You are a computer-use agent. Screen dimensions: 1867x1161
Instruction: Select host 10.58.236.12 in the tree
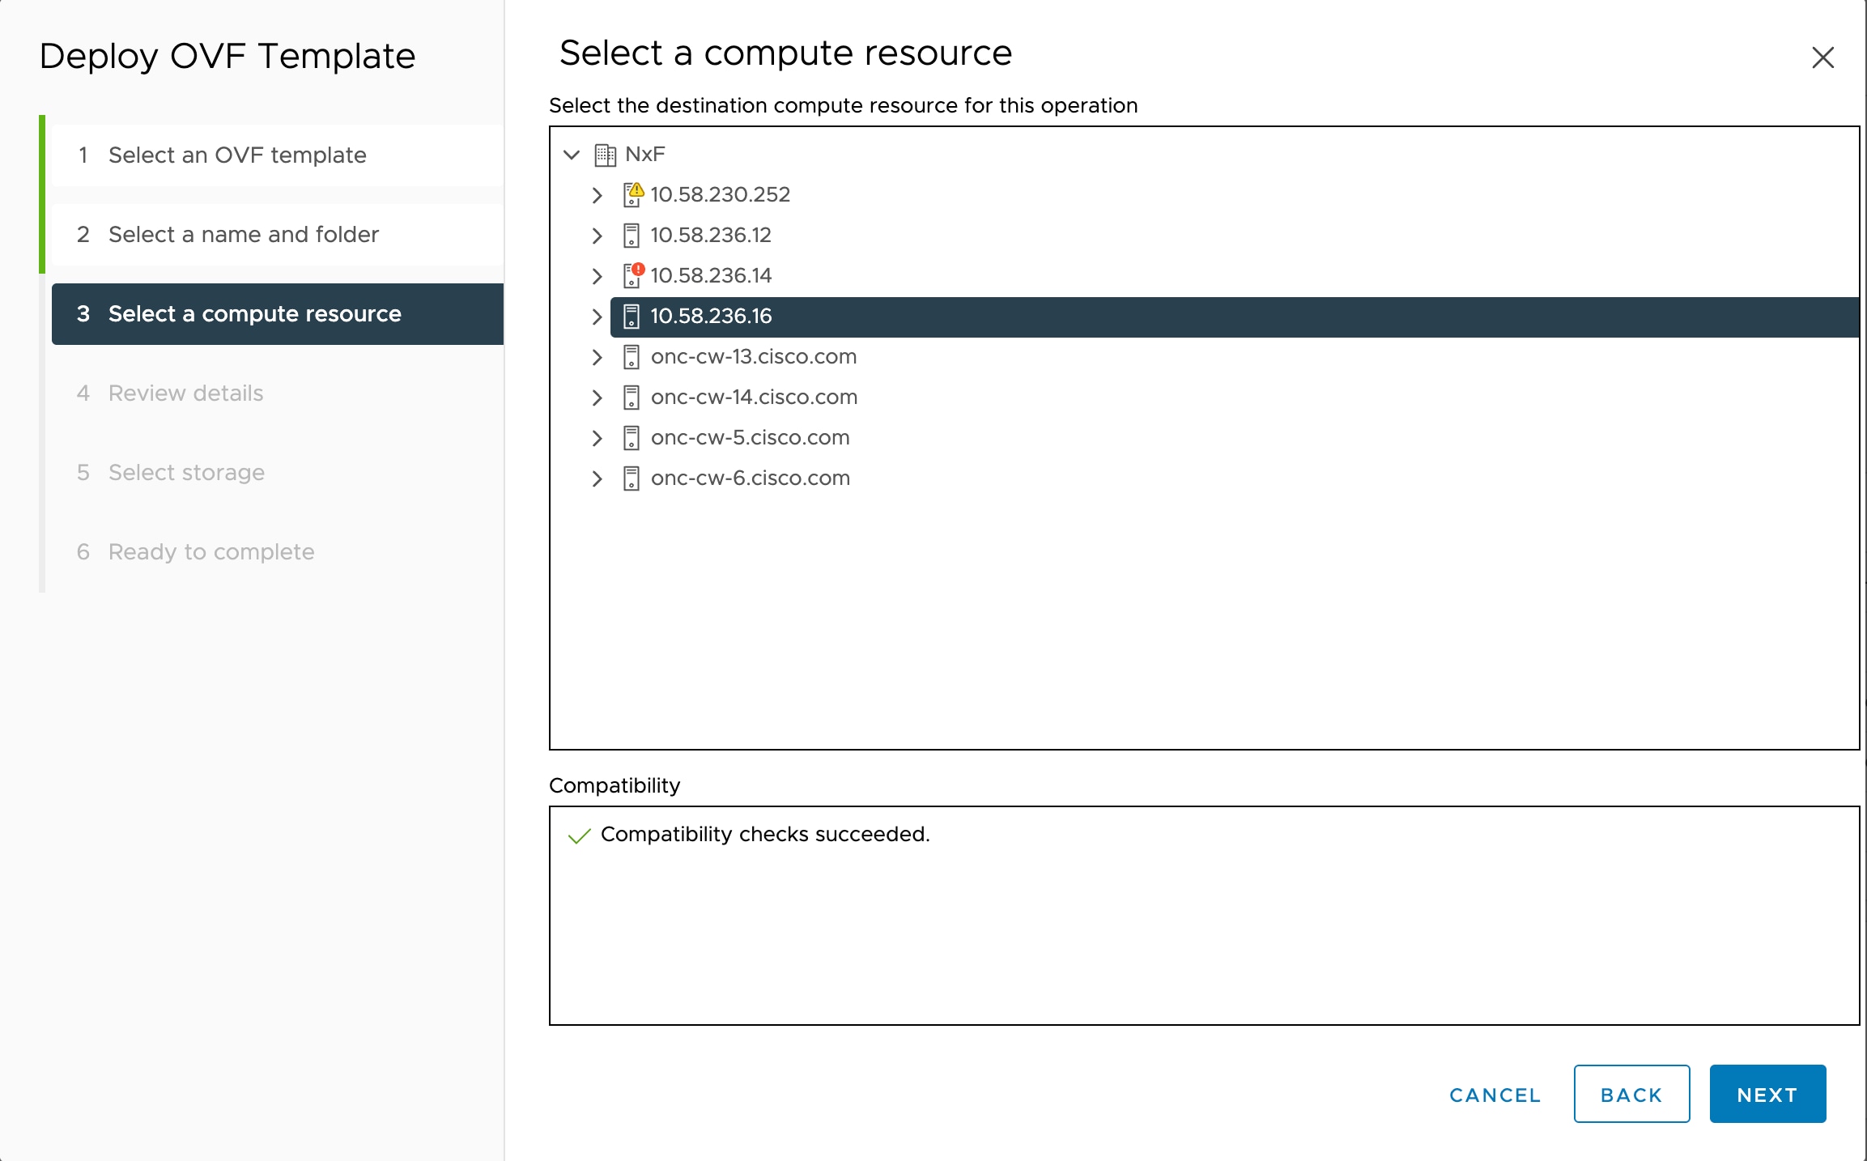click(x=711, y=235)
